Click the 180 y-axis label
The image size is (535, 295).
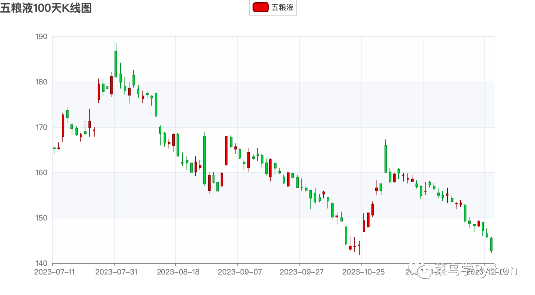click(41, 82)
